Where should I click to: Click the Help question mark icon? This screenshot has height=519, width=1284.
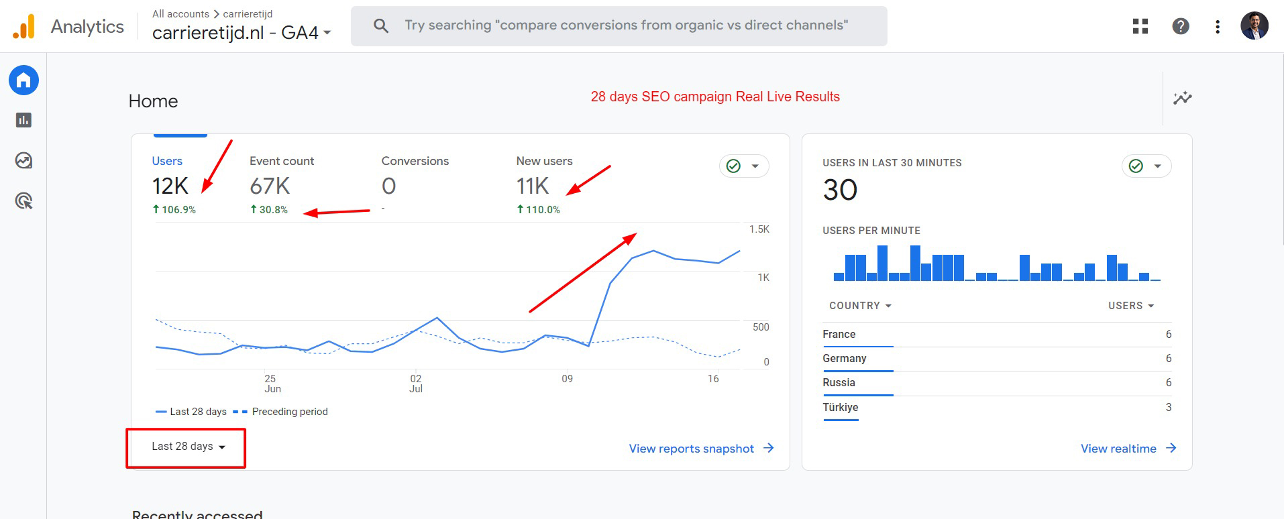click(x=1180, y=26)
